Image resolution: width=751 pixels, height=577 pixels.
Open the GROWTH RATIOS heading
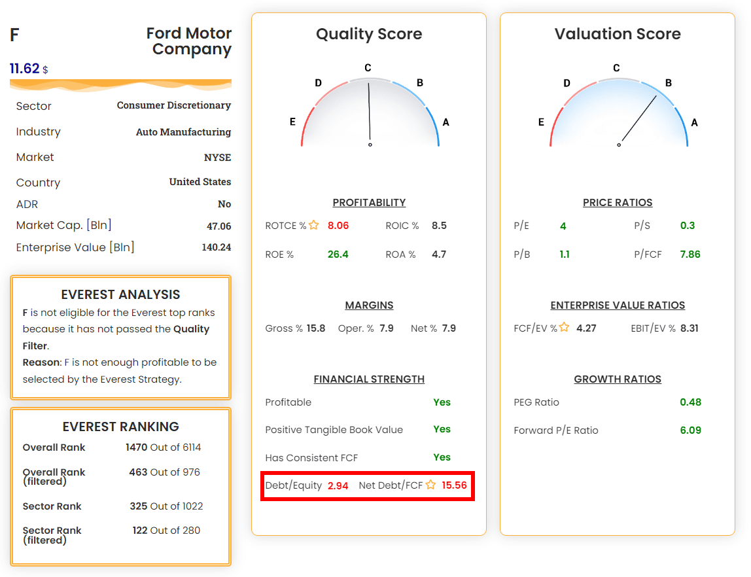(x=618, y=379)
